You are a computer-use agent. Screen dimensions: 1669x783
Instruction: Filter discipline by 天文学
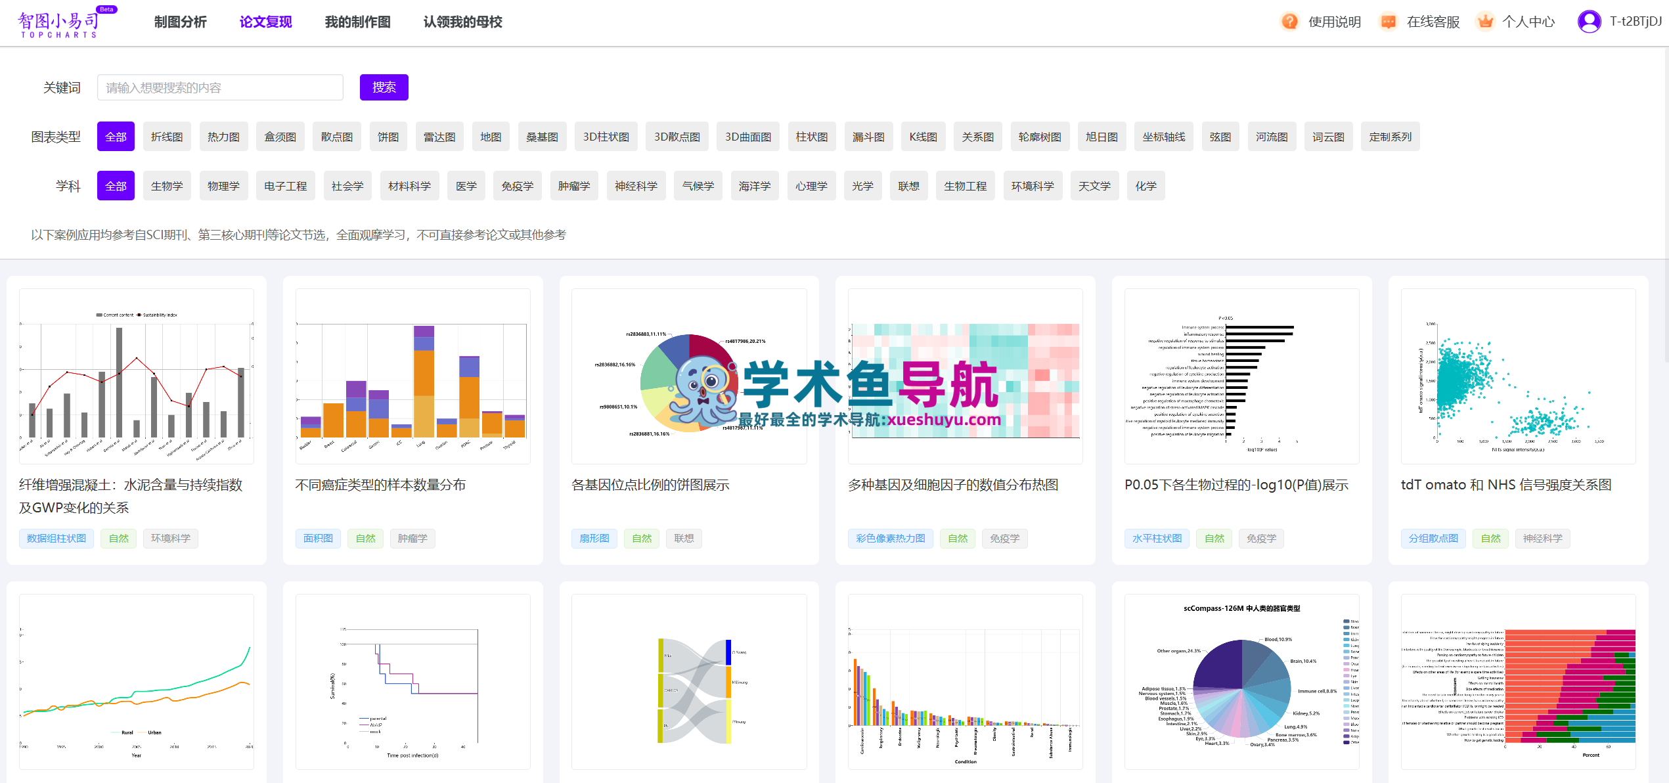[x=1094, y=186]
